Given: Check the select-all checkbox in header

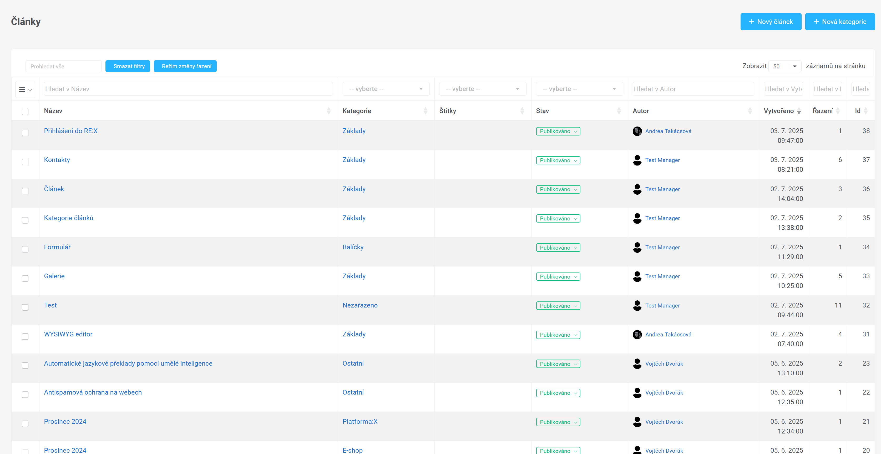Looking at the screenshot, I should click(x=25, y=112).
